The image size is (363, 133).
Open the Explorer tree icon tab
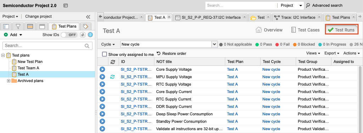click(6, 27)
